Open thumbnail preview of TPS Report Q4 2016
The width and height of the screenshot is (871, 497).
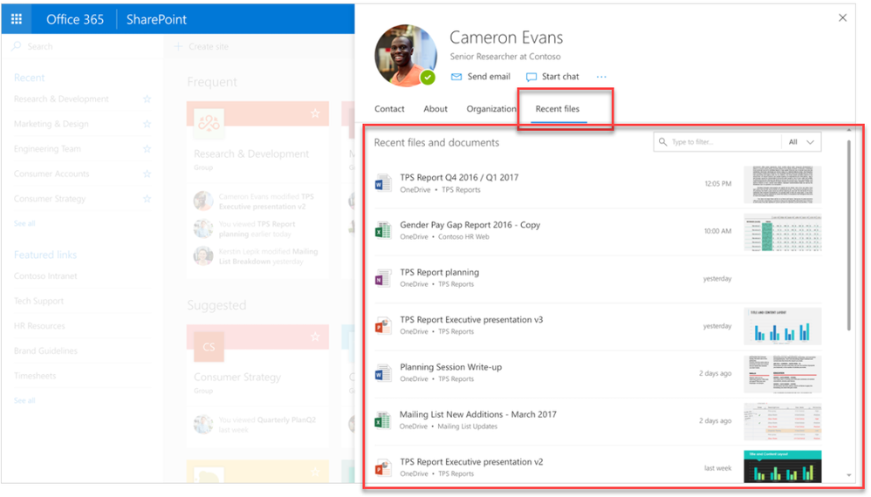click(782, 184)
